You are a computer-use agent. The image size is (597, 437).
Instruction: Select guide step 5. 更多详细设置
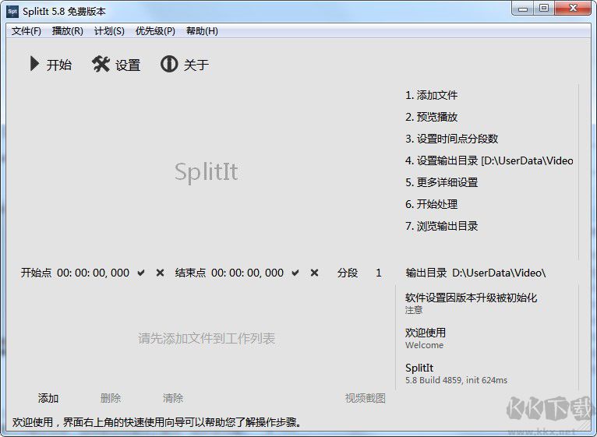tap(442, 182)
